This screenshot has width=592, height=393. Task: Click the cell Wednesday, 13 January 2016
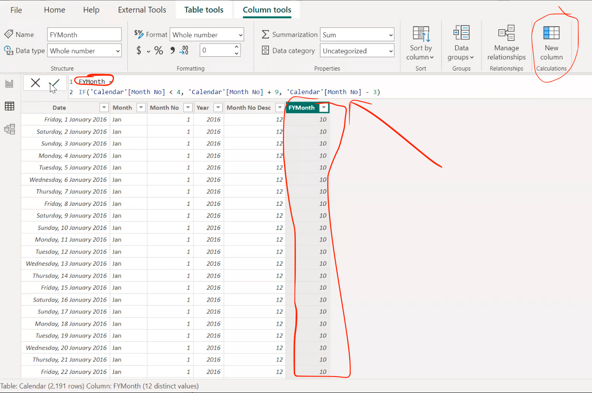(x=65, y=263)
